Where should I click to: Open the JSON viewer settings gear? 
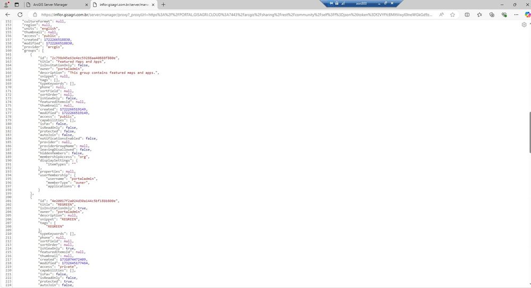(x=524, y=25)
